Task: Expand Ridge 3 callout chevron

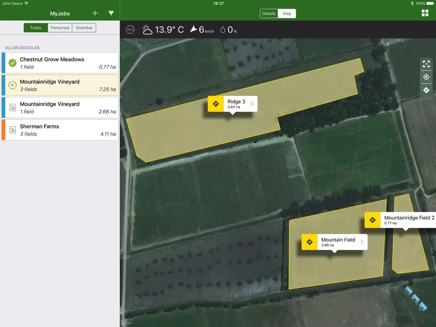Action: [x=252, y=104]
